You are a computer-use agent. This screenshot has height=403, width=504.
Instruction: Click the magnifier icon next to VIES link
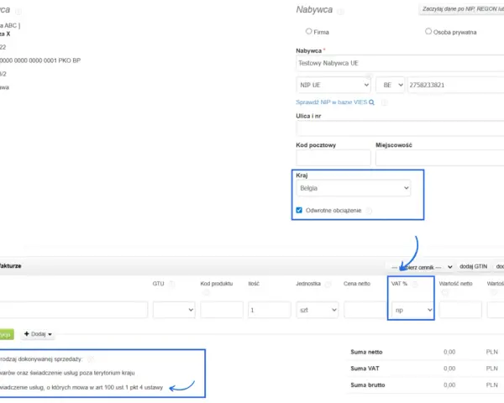(x=371, y=102)
